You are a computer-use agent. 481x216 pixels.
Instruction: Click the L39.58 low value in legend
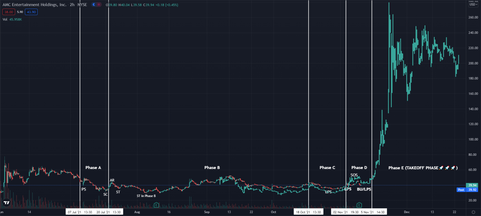pyautogui.click(x=136, y=5)
